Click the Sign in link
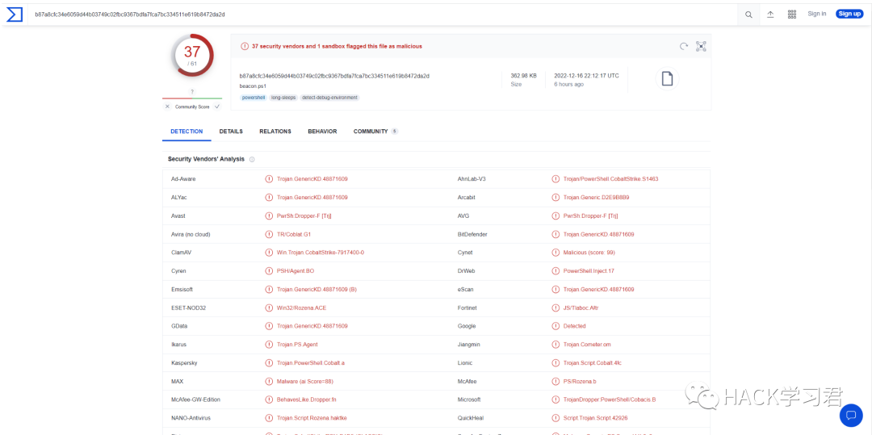This screenshot has width=872, height=435. point(817,14)
